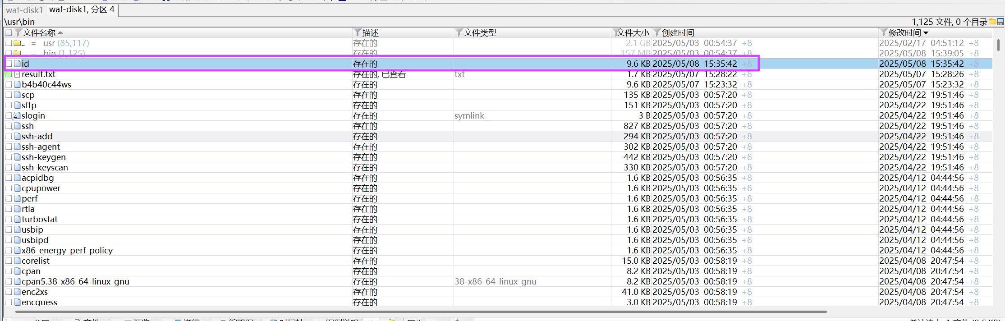1005x321 pixels.
Task: Tick the checkbox for the id file
Action: (9, 64)
